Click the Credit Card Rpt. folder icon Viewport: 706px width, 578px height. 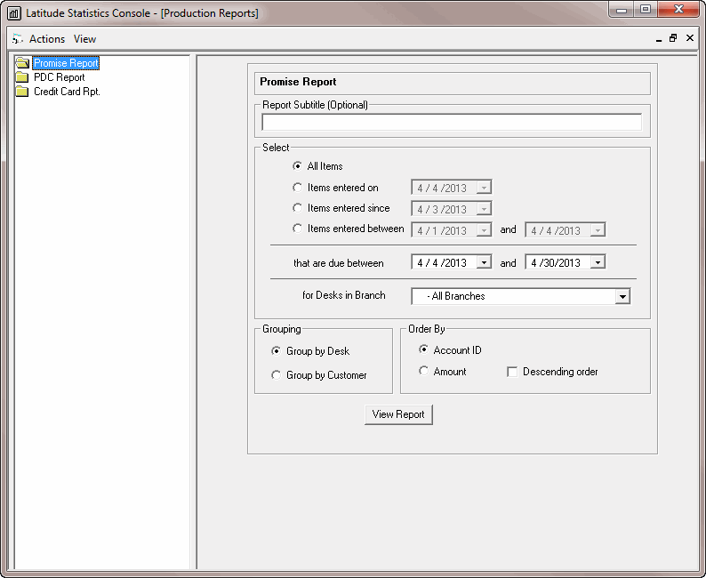click(x=22, y=92)
